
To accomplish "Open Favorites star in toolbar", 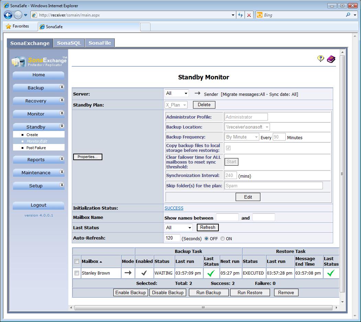I will pos(18,26).
